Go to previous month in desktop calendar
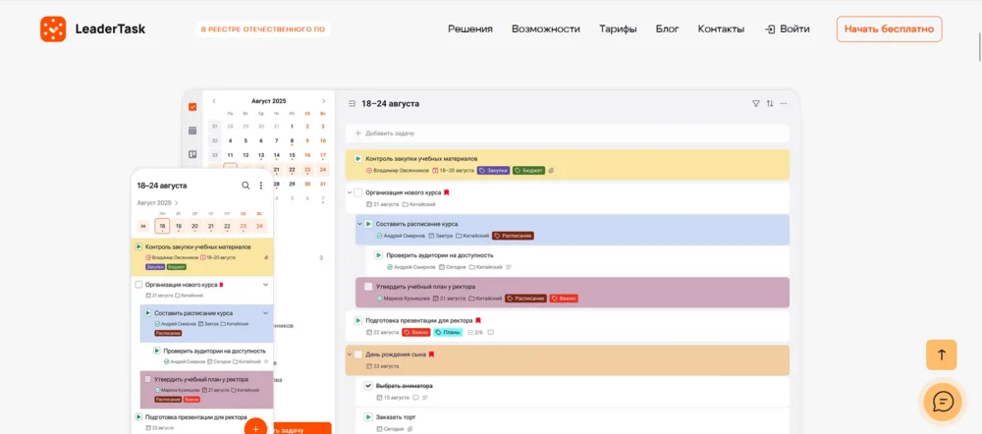This screenshot has height=434, width=982. coord(214,101)
